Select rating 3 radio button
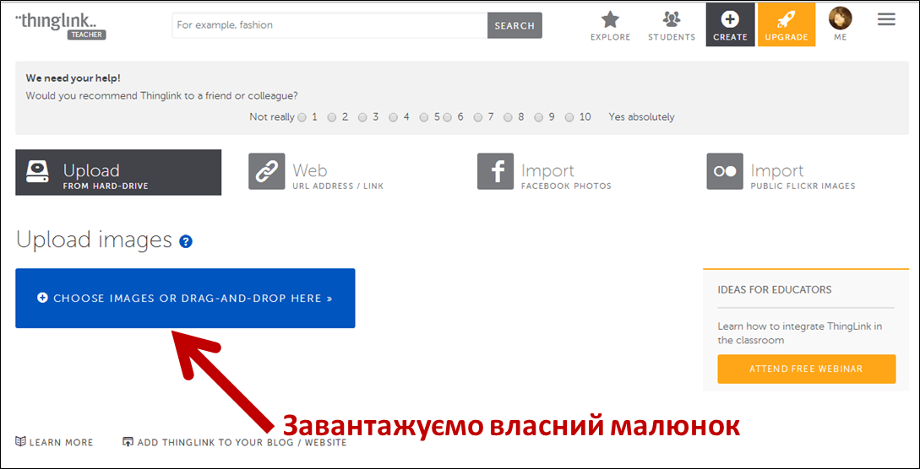920x469 pixels. click(362, 117)
